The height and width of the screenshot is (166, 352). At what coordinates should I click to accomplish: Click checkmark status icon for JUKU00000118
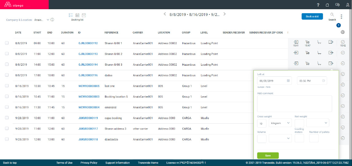tap(343, 138)
